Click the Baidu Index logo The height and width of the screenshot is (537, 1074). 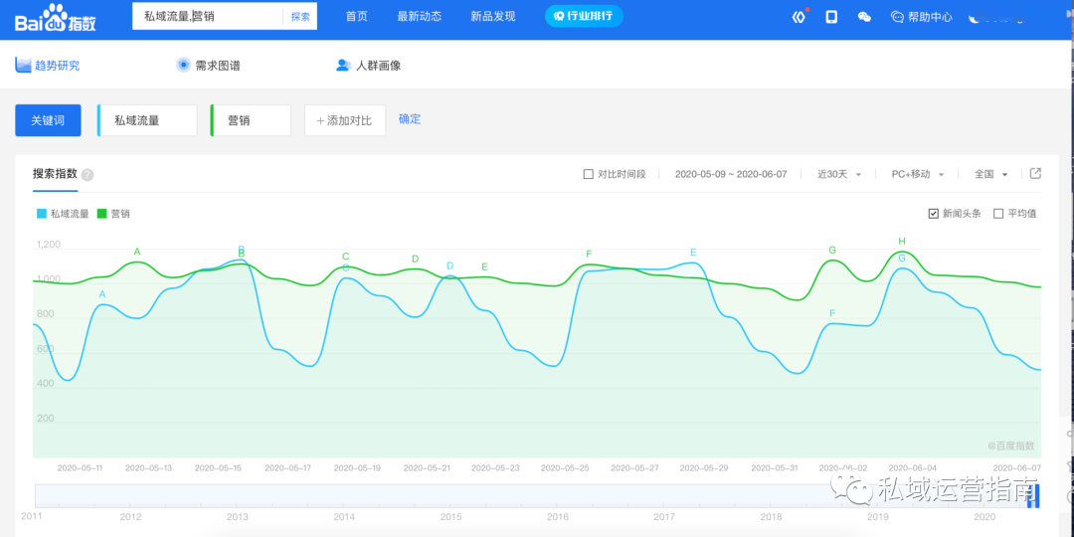click(x=56, y=19)
